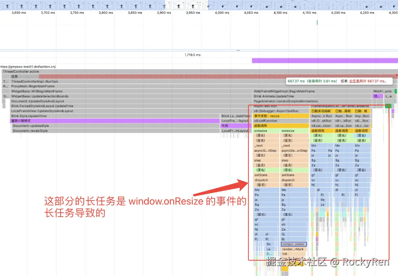398x276 pixels.
Task: Click the render...rMark entry
Action: click(294, 249)
